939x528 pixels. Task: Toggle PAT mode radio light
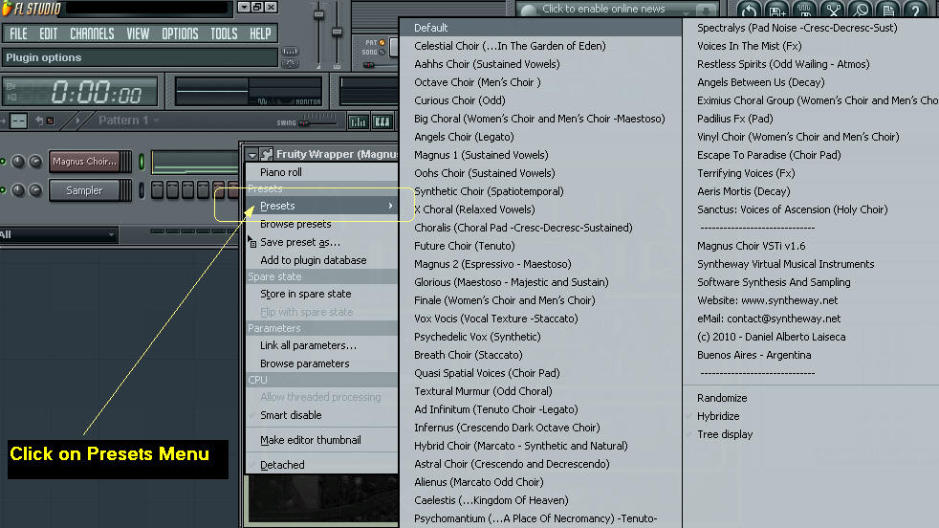(x=382, y=42)
